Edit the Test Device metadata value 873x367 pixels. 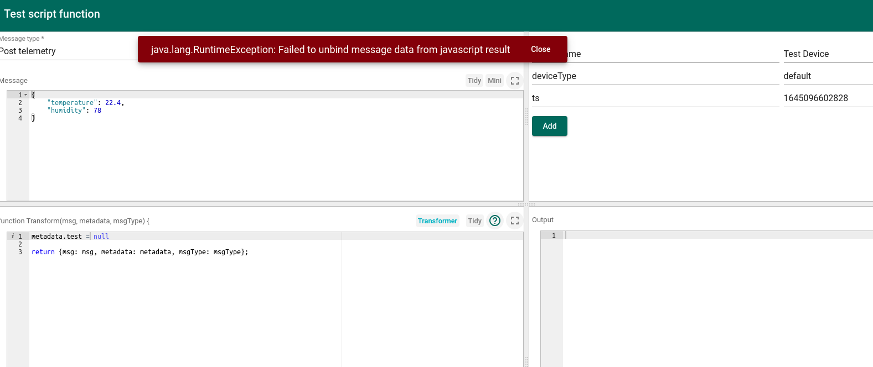tap(828, 54)
